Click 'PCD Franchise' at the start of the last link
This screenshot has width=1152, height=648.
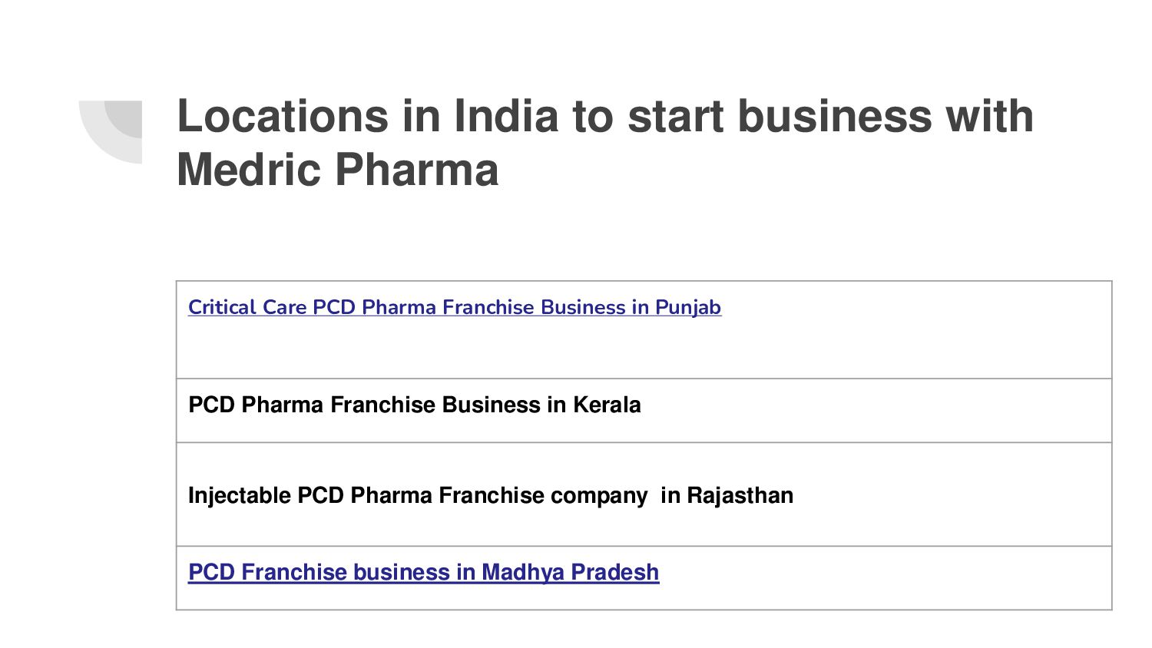click(267, 572)
